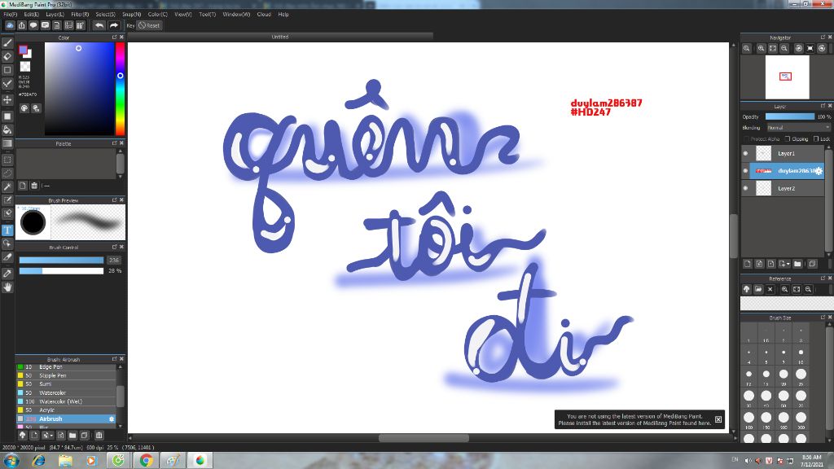The image size is (834, 469).
Task: Open the Layer menu
Action: click(x=55, y=15)
